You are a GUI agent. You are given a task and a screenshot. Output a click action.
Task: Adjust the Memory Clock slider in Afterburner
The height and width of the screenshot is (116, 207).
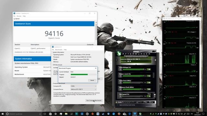(133, 89)
